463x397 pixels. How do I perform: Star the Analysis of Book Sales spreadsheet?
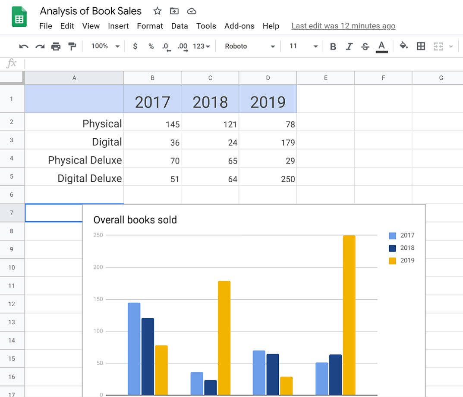tap(157, 11)
